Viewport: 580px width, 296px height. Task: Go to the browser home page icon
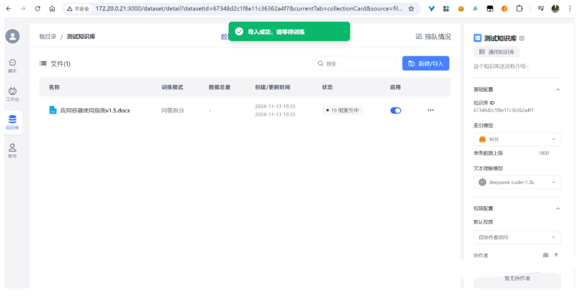52,9
